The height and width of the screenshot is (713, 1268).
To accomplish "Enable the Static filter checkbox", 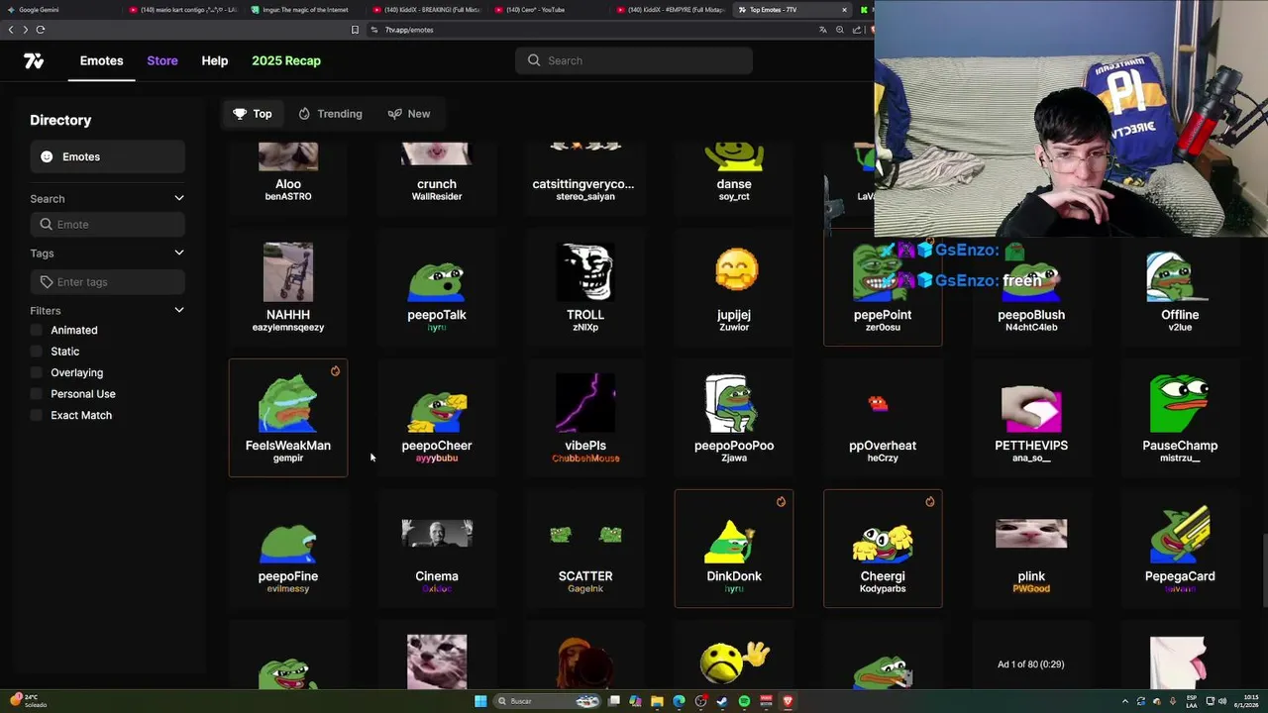I will tap(37, 352).
